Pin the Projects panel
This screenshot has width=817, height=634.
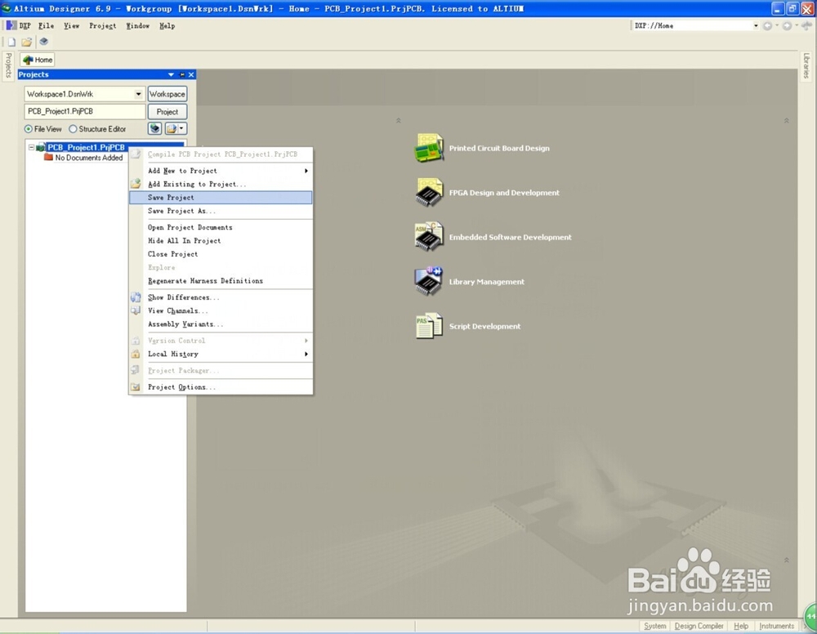click(x=182, y=74)
